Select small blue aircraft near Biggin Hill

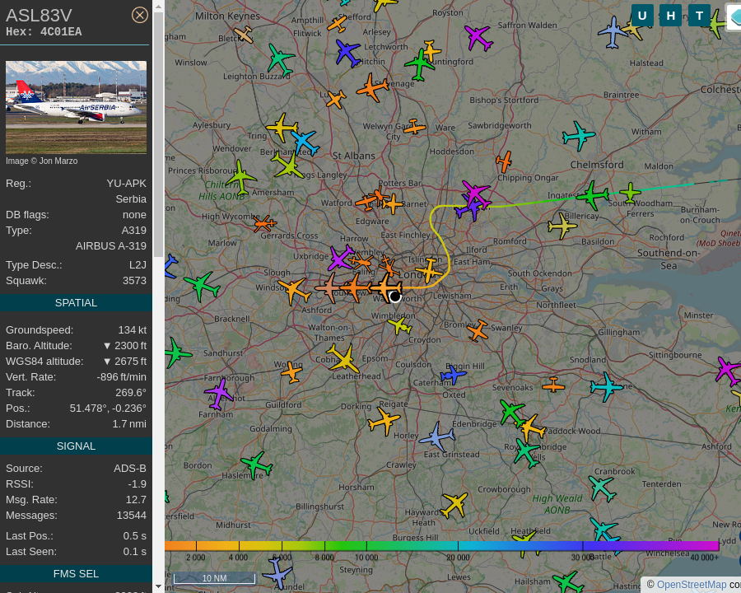pyautogui.click(x=453, y=375)
